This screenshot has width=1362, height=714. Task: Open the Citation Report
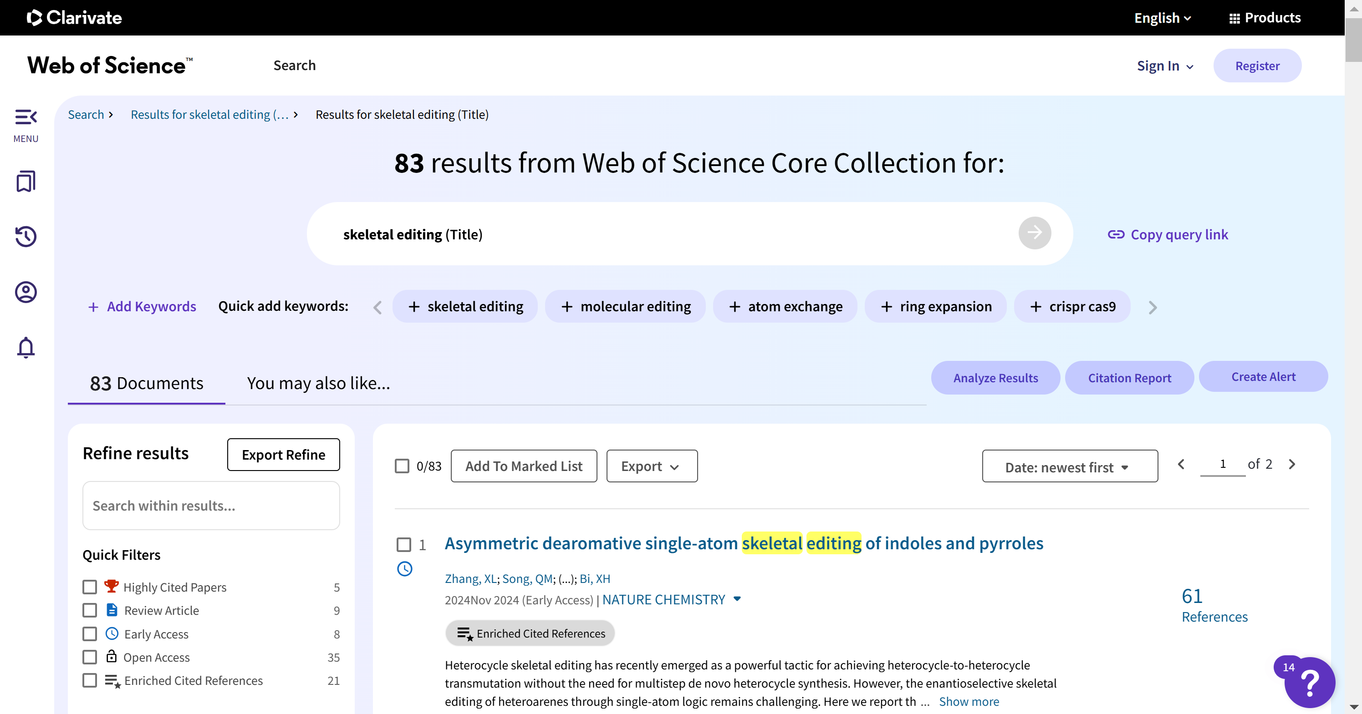click(1129, 378)
